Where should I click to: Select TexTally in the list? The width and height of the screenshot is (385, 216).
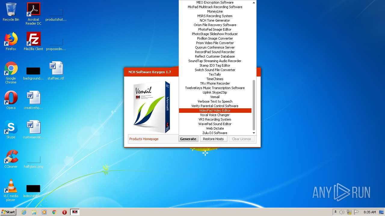[x=215, y=74]
